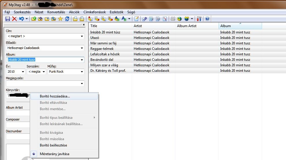The height and width of the screenshot is (160, 286).
Task: Click the blue undo arrow icon
Action: [21, 19]
